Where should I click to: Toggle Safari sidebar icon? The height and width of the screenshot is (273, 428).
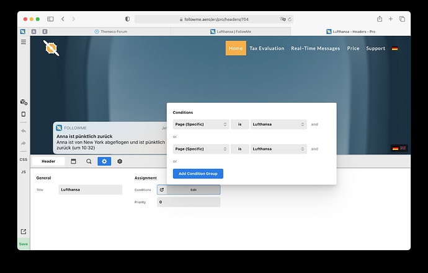click(50, 19)
